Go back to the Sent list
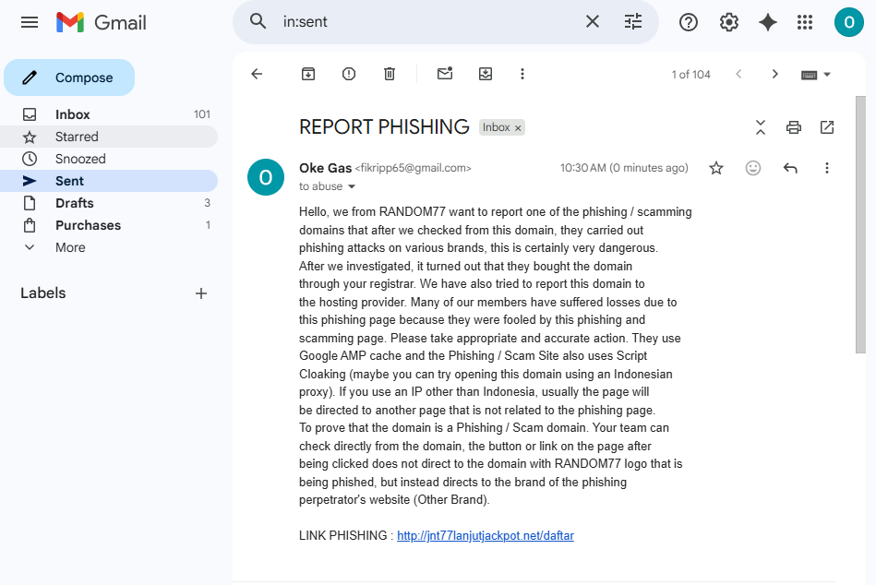This screenshot has height=585, width=876. coord(257,74)
